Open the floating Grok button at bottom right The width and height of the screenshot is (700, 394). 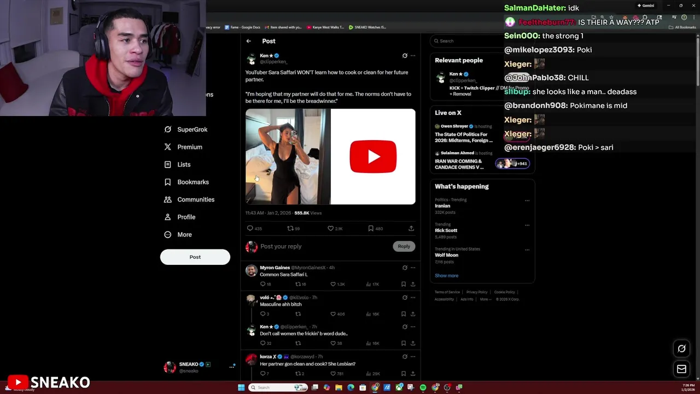pyautogui.click(x=681, y=349)
